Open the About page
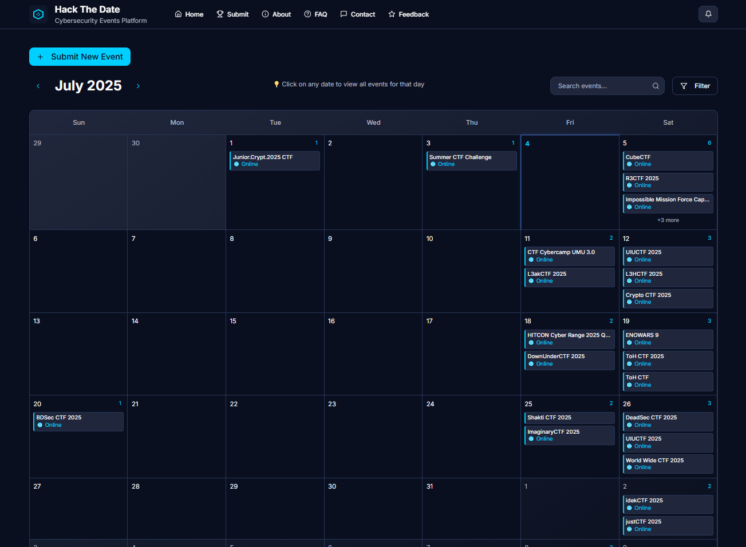This screenshot has height=547, width=746. [x=277, y=14]
